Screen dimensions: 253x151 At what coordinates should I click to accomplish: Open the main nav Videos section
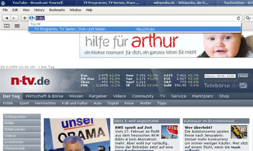(119, 96)
